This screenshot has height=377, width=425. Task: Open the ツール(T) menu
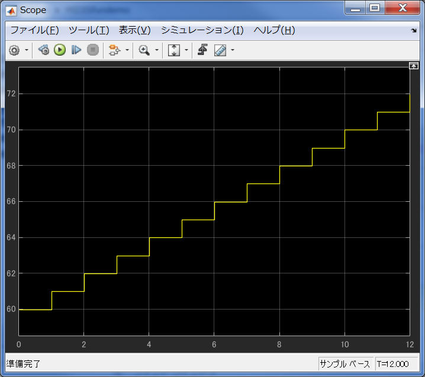pyautogui.click(x=89, y=30)
